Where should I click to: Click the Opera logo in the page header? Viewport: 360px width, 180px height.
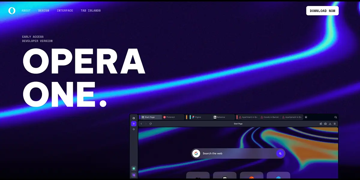click(12, 11)
